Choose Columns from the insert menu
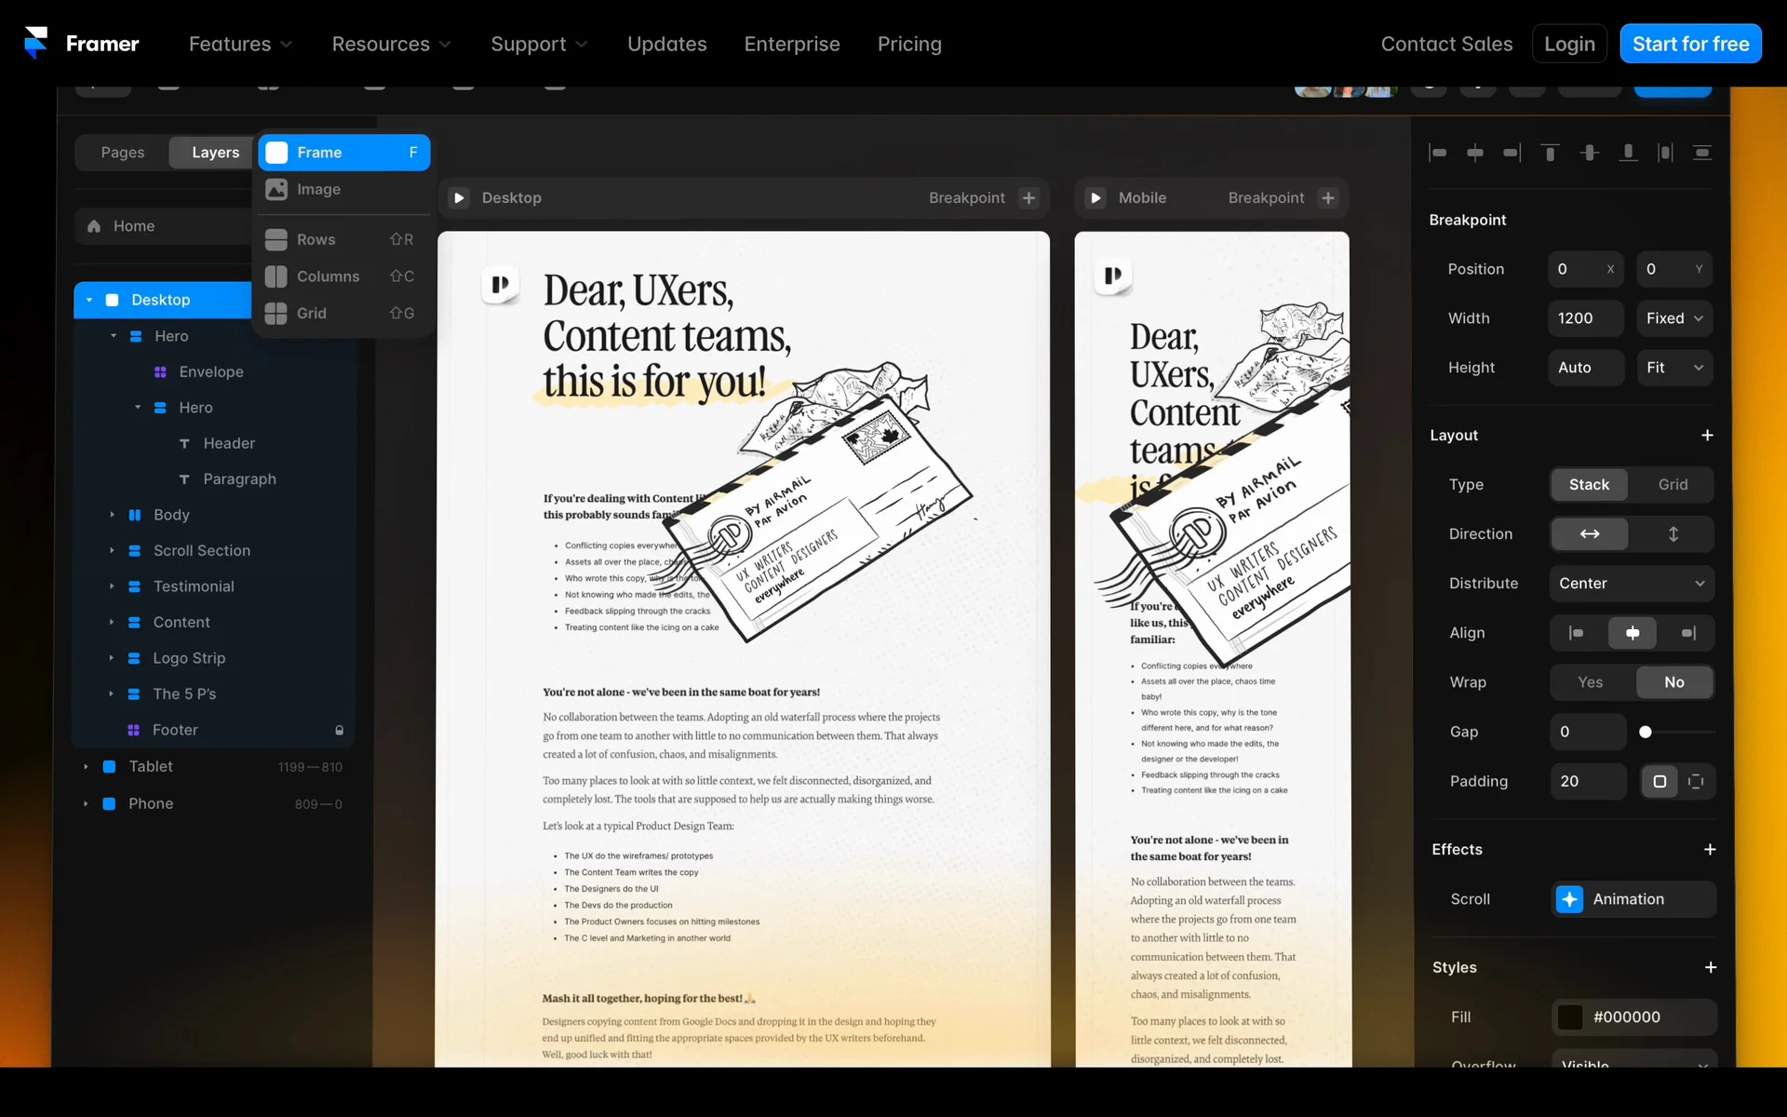The width and height of the screenshot is (1787, 1117). [328, 276]
